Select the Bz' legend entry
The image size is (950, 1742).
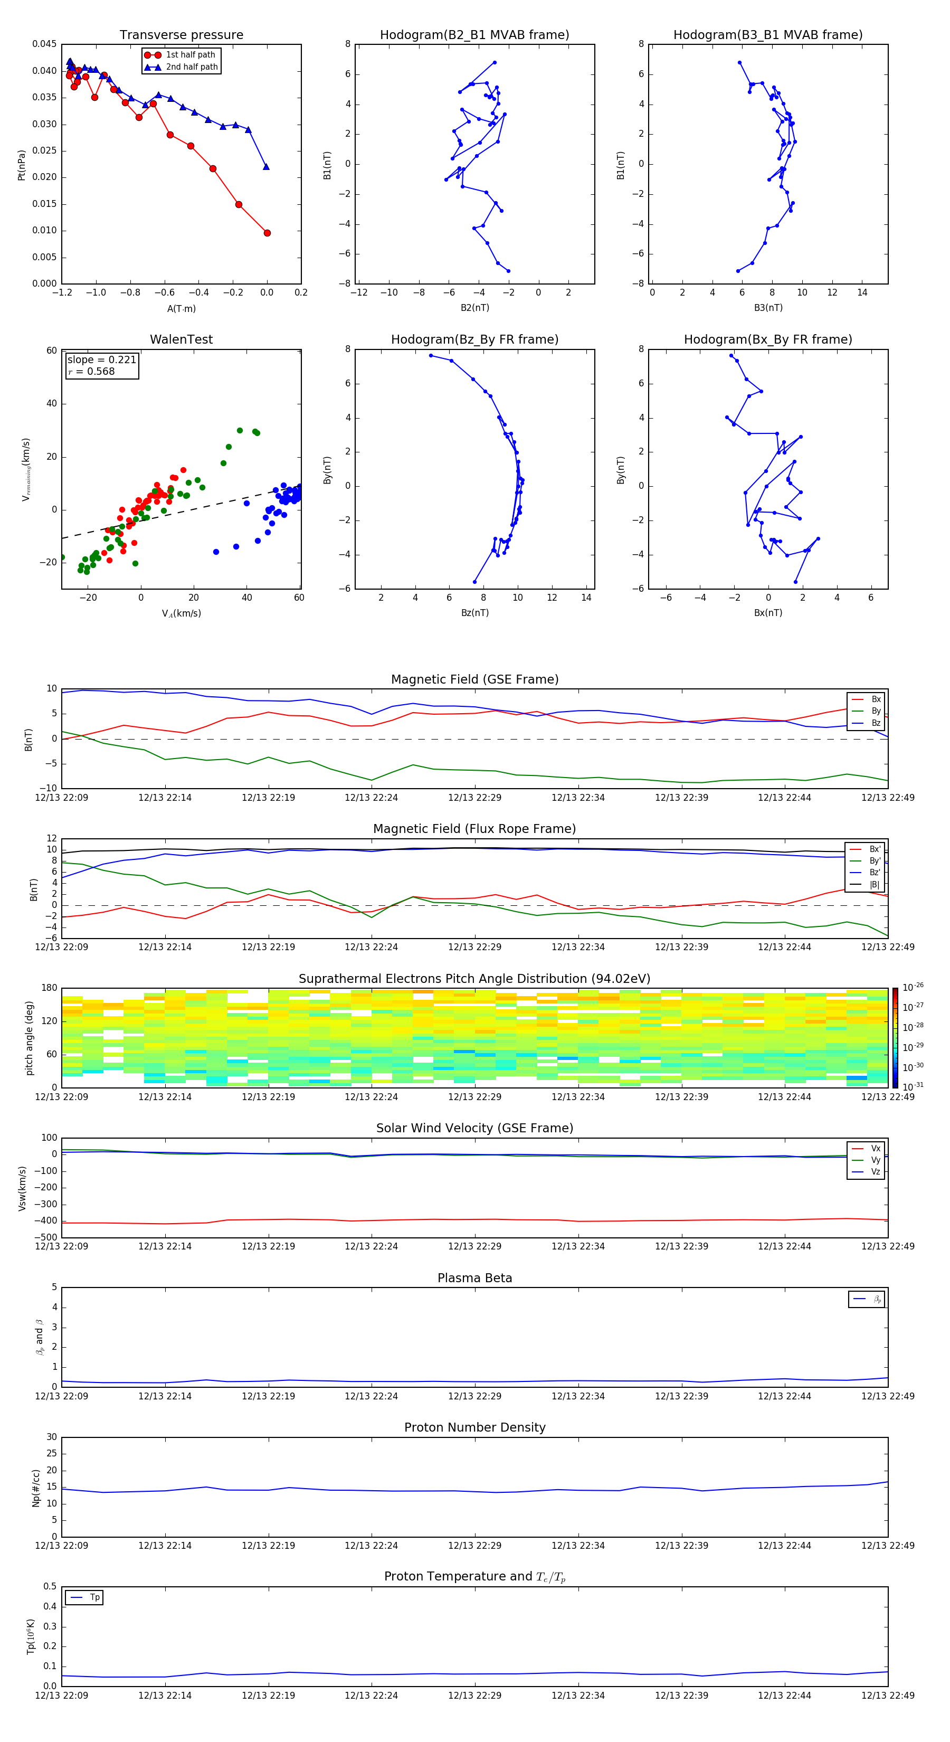(x=866, y=873)
